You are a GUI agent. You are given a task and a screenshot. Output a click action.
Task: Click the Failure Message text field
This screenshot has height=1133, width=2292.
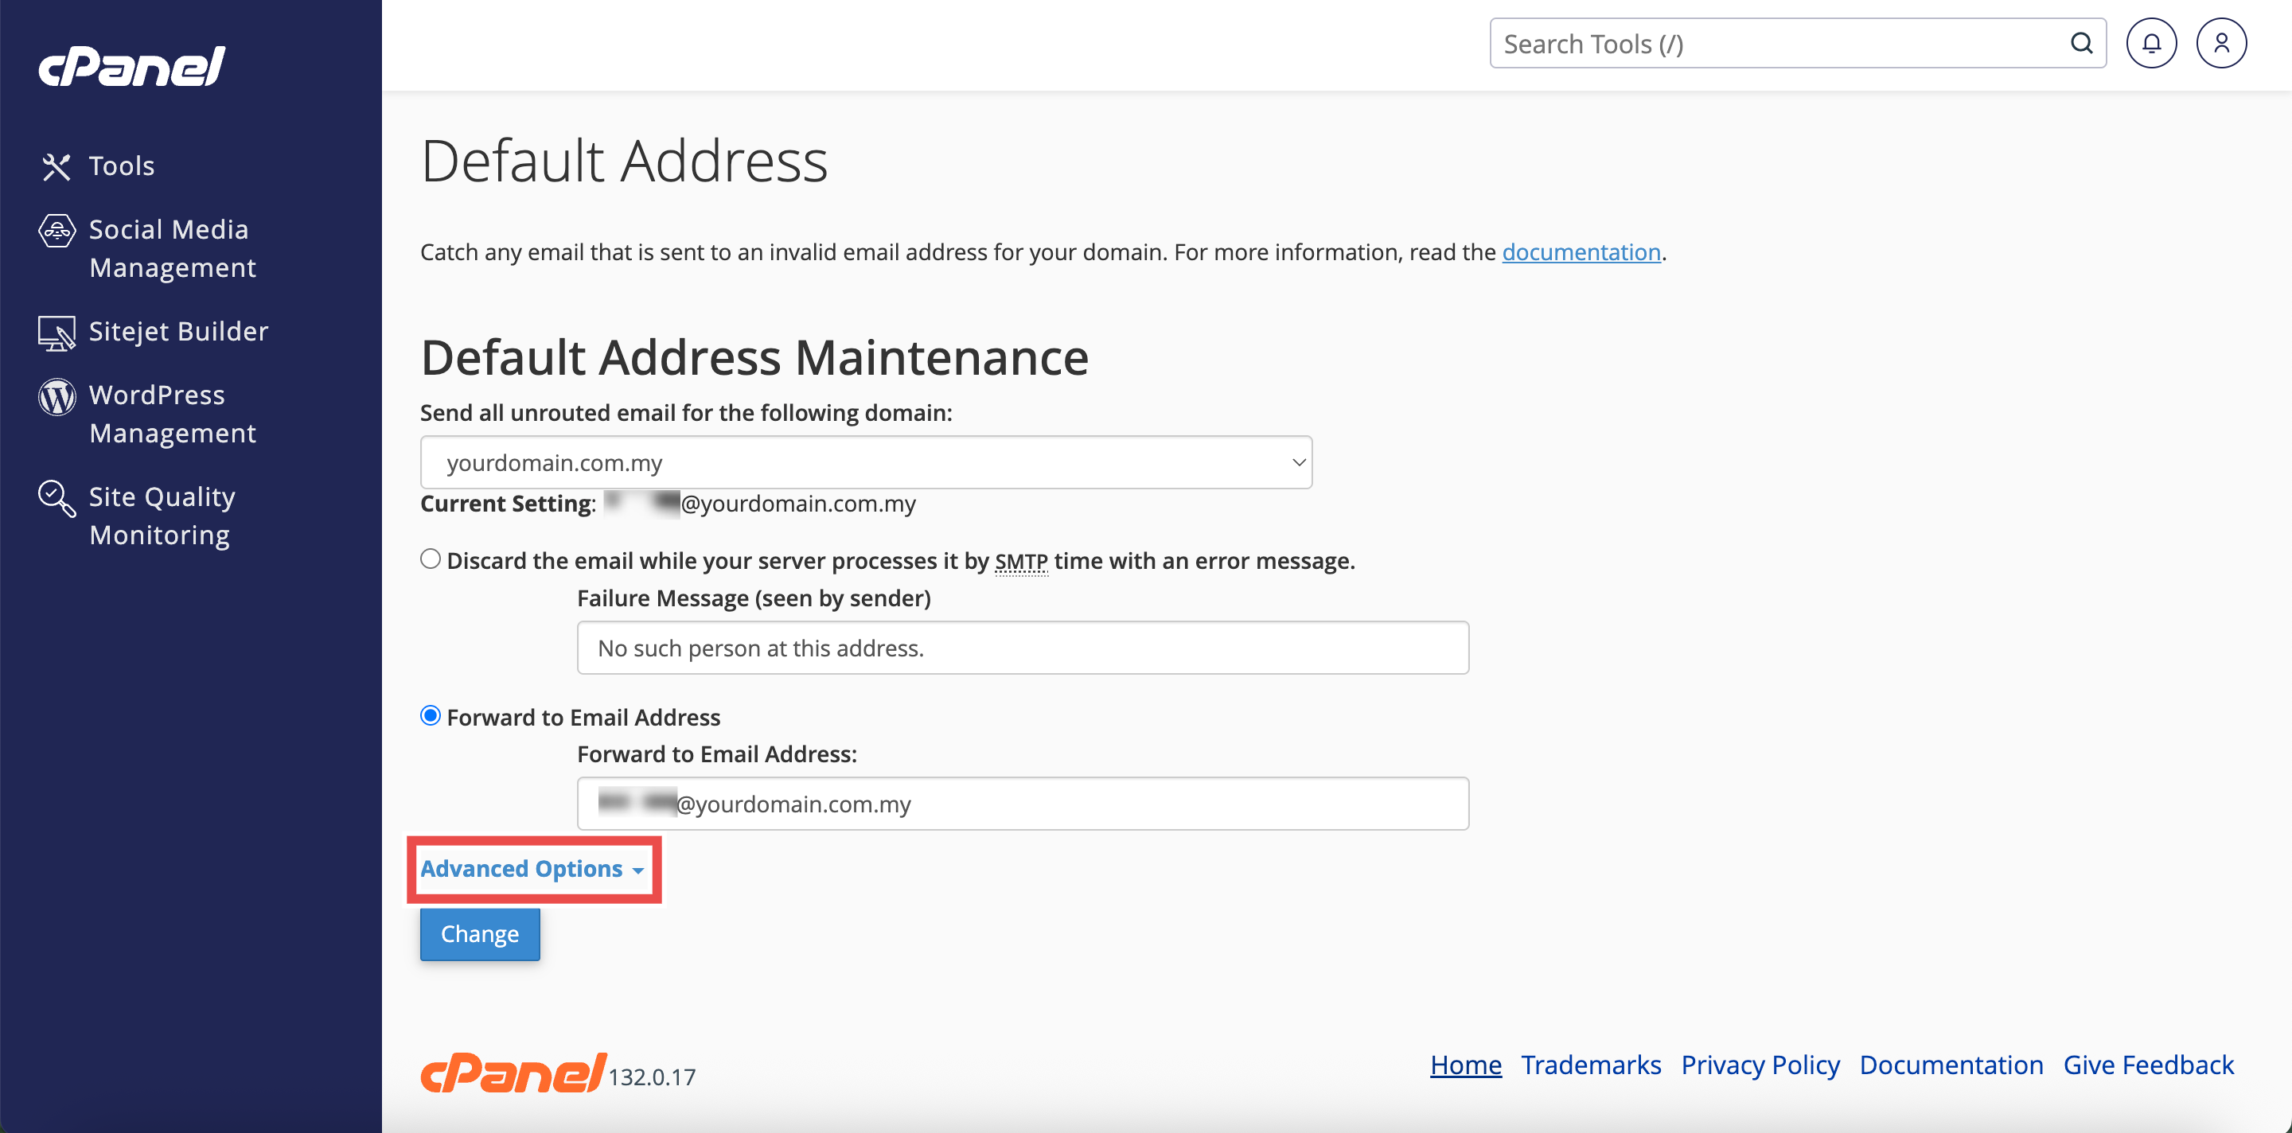pyautogui.click(x=1021, y=648)
